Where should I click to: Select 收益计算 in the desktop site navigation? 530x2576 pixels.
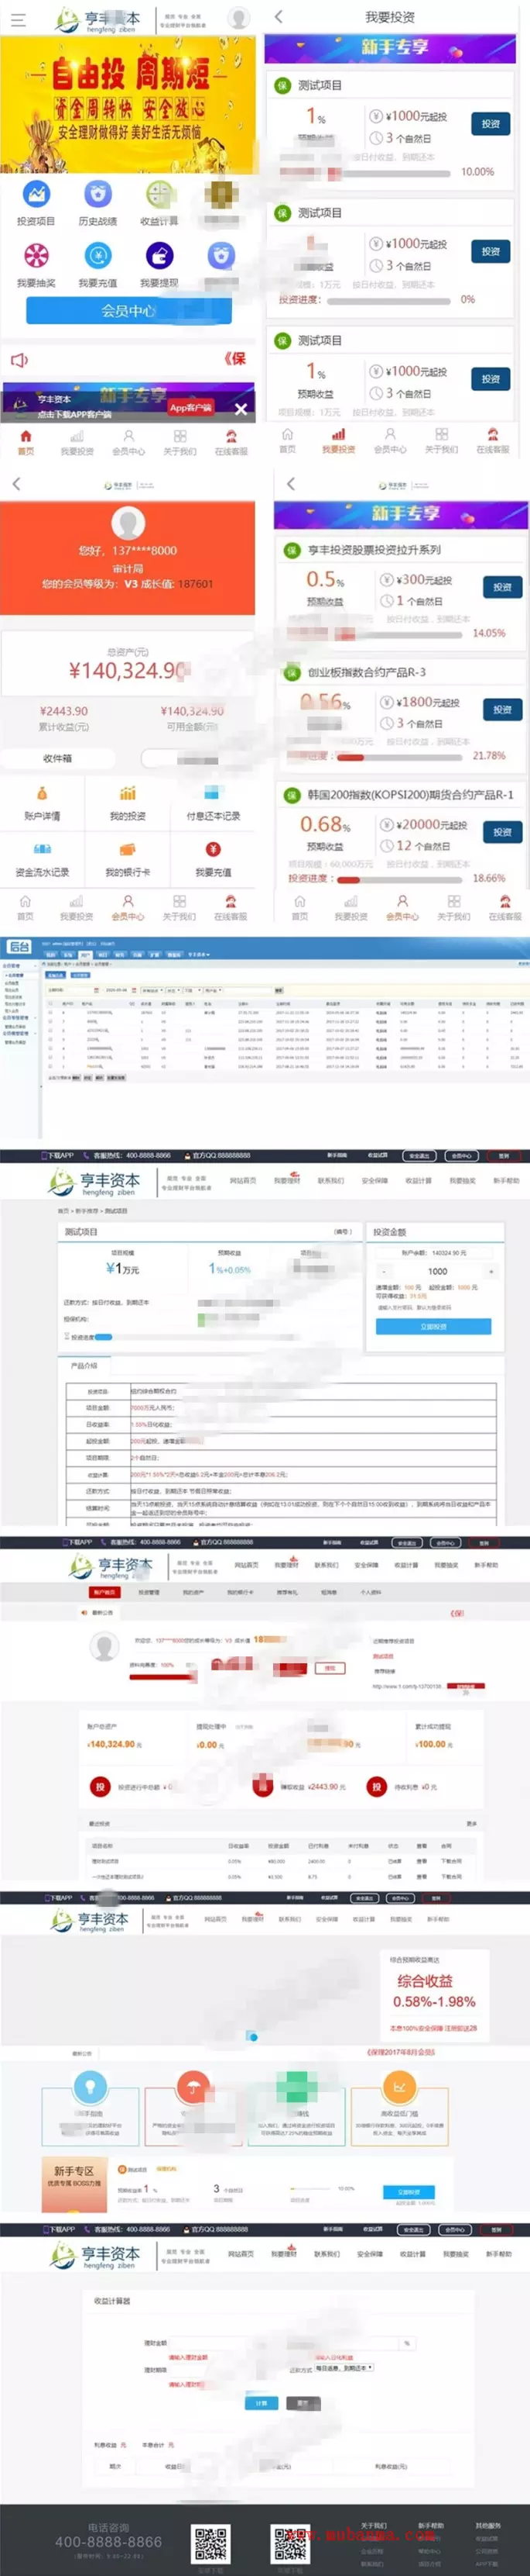click(x=419, y=1180)
